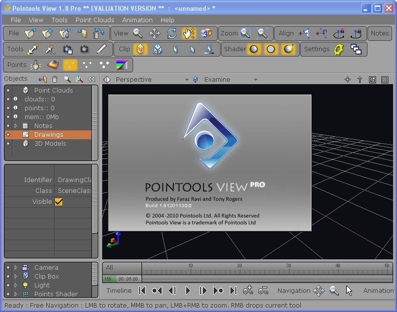Viewport: 397px width, 312px height.
Task: Click the rotate minus 90 degrees icon
Action: 356,33
